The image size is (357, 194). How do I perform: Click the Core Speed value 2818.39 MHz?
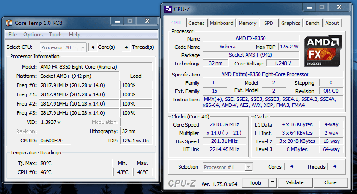coord(224,124)
